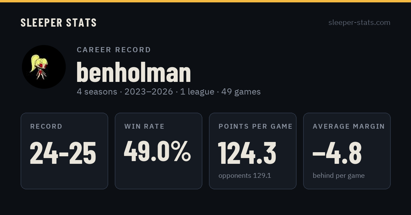Select the benholman username heading
Viewport: 411px width, 215px height.
pos(134,72)
